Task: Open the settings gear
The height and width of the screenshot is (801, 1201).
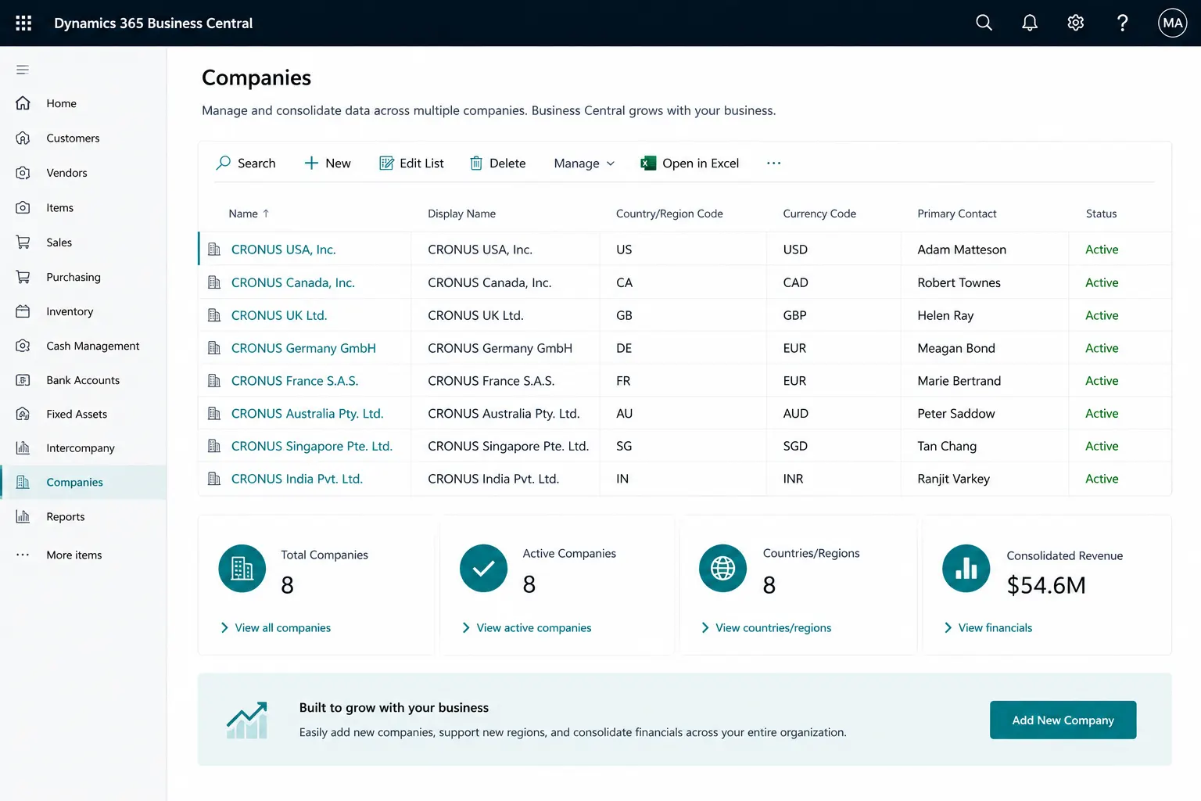Action: point(1076,23)
